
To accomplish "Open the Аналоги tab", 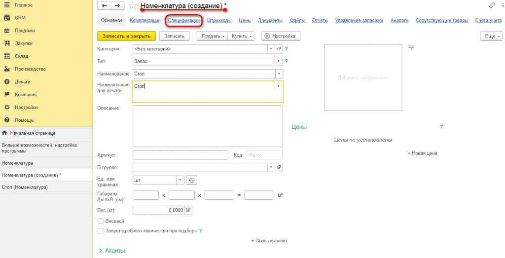I will (x=399, y=20).
